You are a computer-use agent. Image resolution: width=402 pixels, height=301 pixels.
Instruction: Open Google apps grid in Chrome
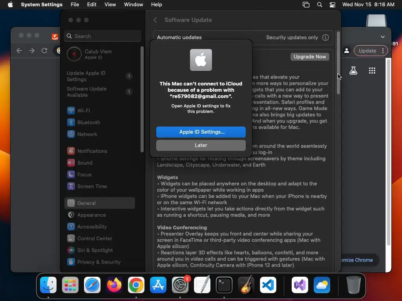pos(372,71)
